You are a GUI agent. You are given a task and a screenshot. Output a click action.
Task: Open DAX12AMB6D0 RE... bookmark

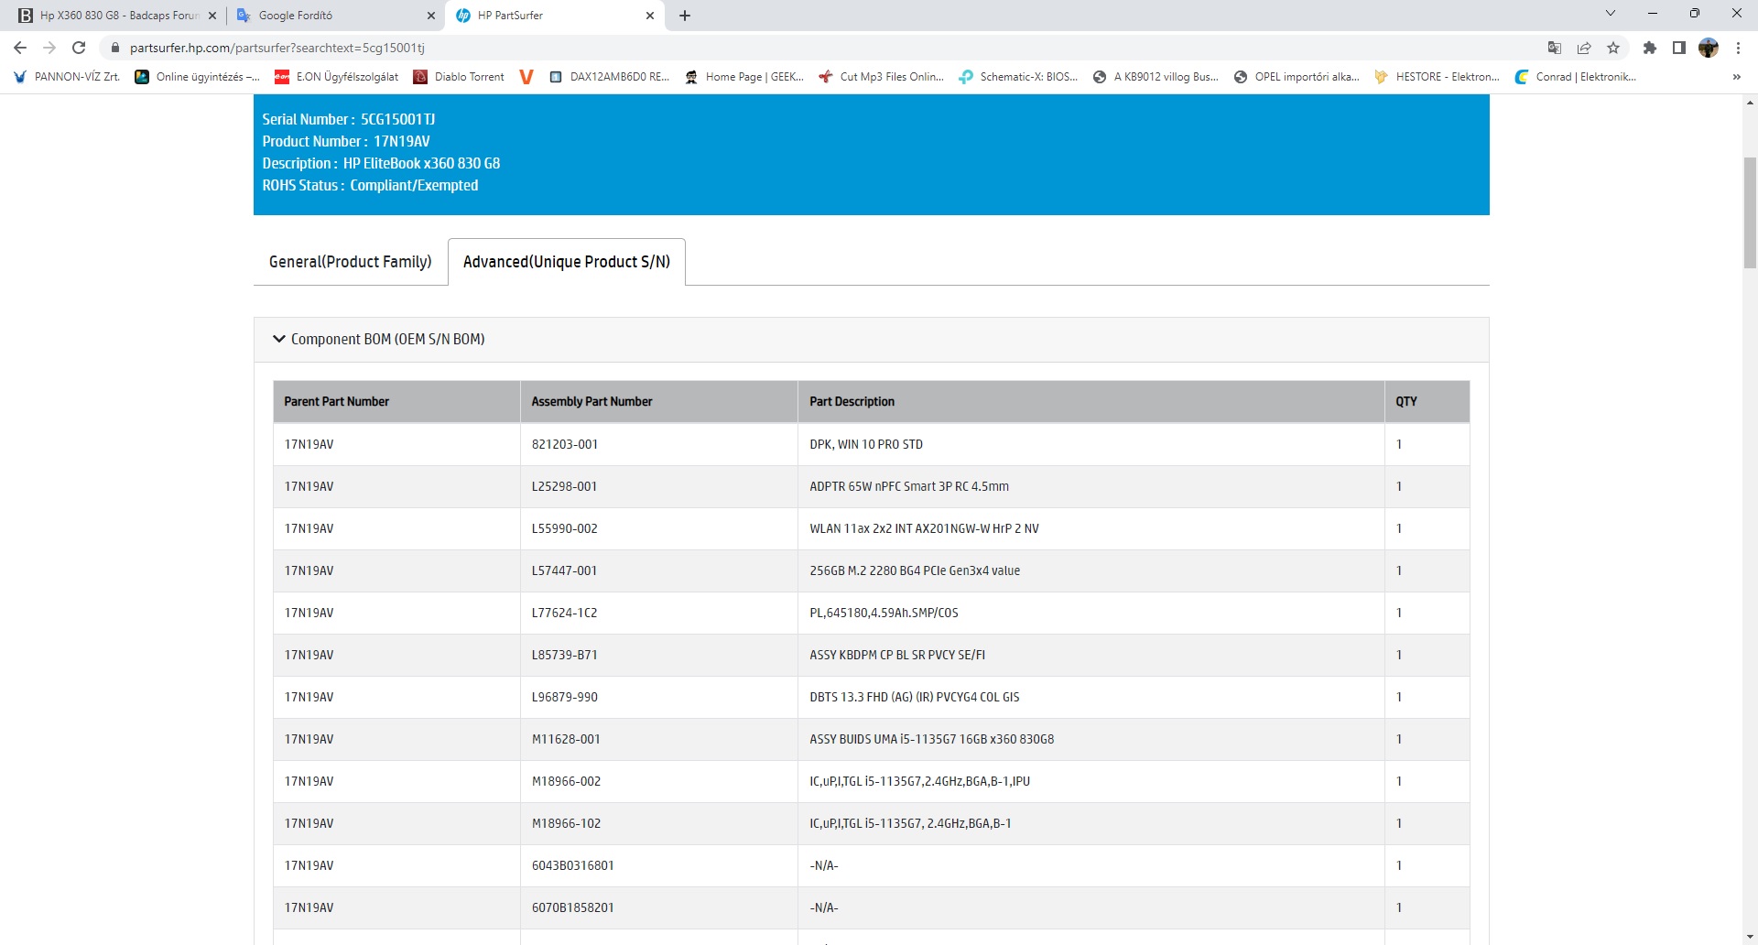click(609, 77)
